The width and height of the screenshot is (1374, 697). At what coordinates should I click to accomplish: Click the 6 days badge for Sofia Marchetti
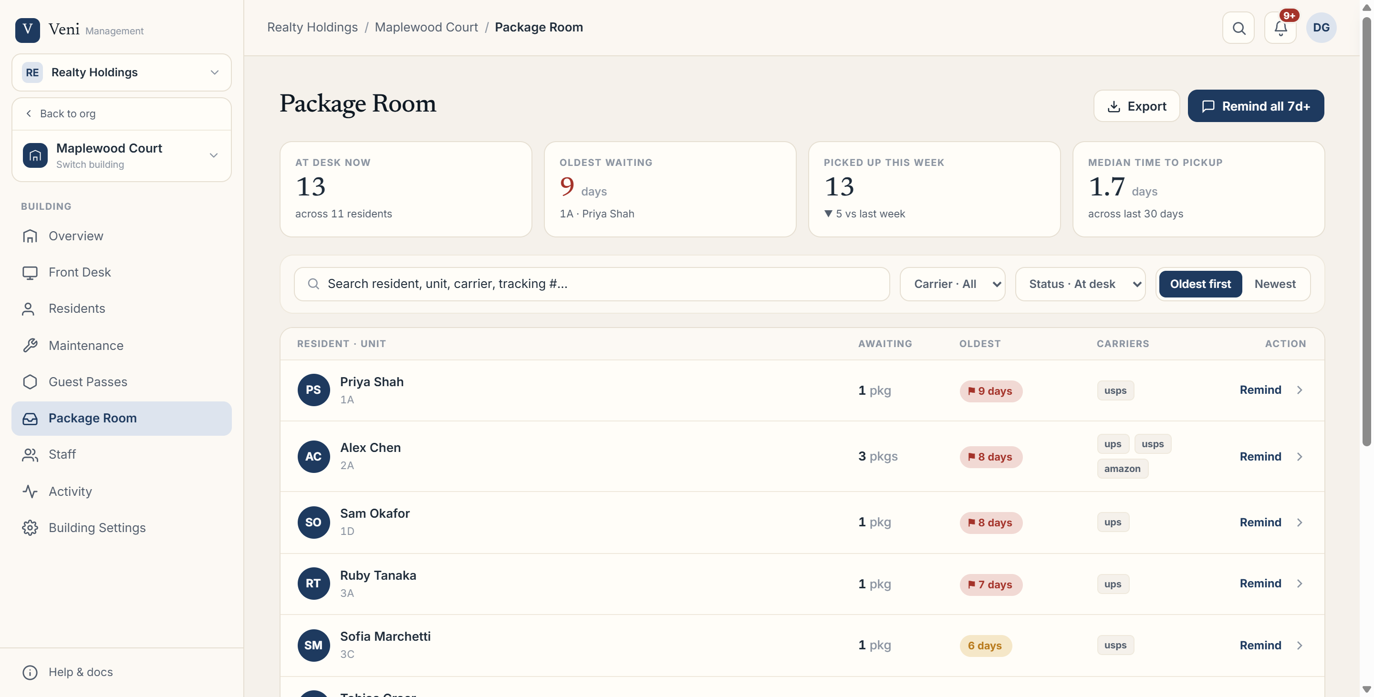click(x=985, y=646)
